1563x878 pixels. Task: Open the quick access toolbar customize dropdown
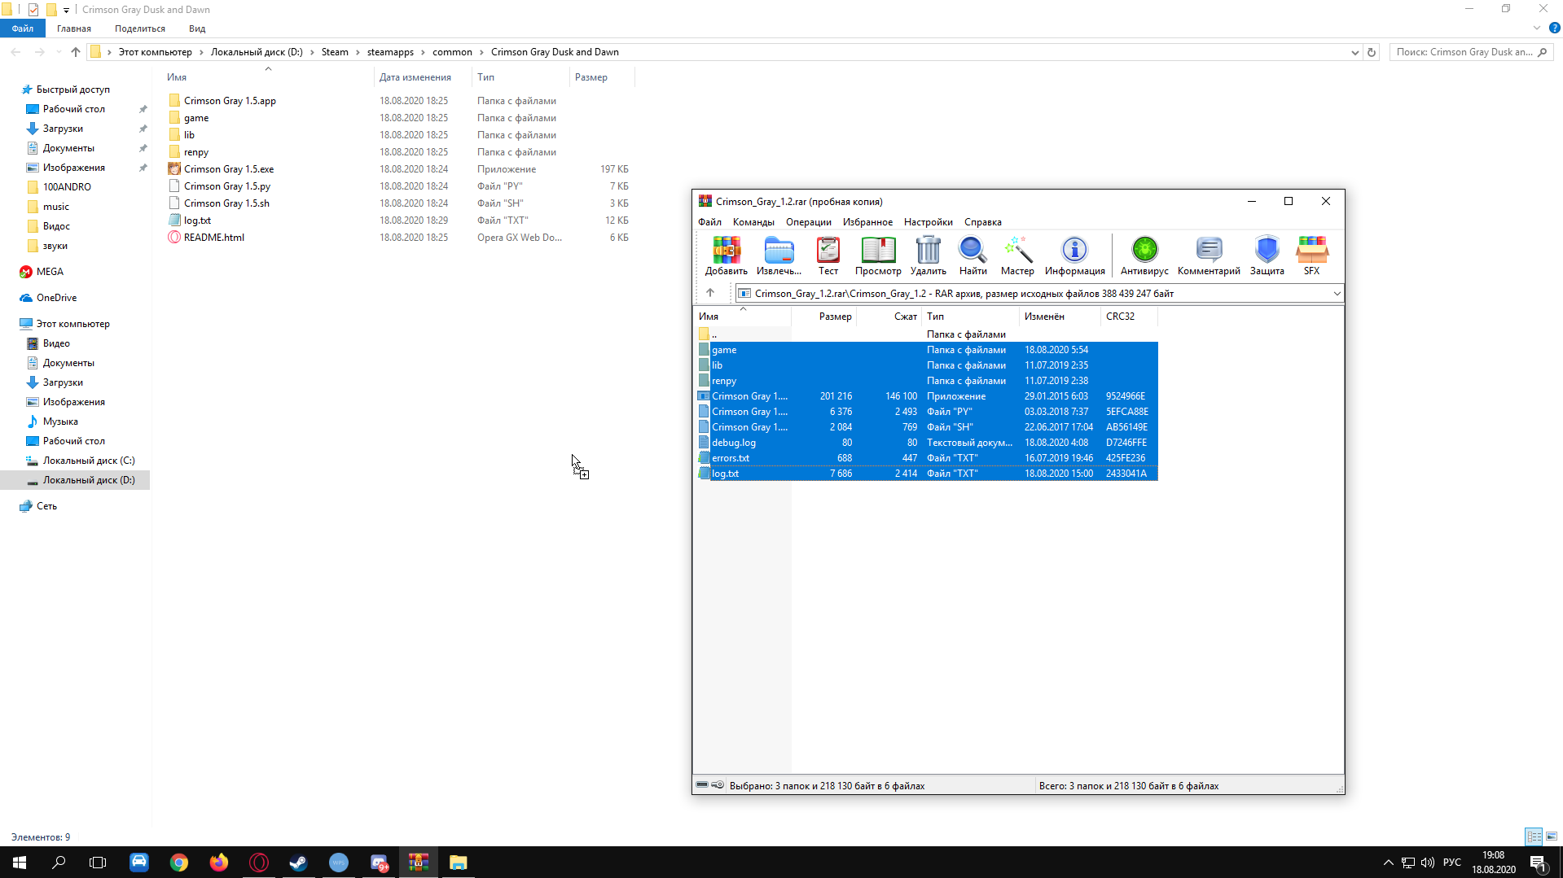coord(66,10)
